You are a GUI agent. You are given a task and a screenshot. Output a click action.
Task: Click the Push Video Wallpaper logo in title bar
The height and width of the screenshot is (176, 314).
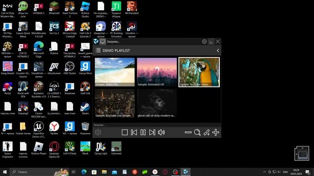(96, 42)
